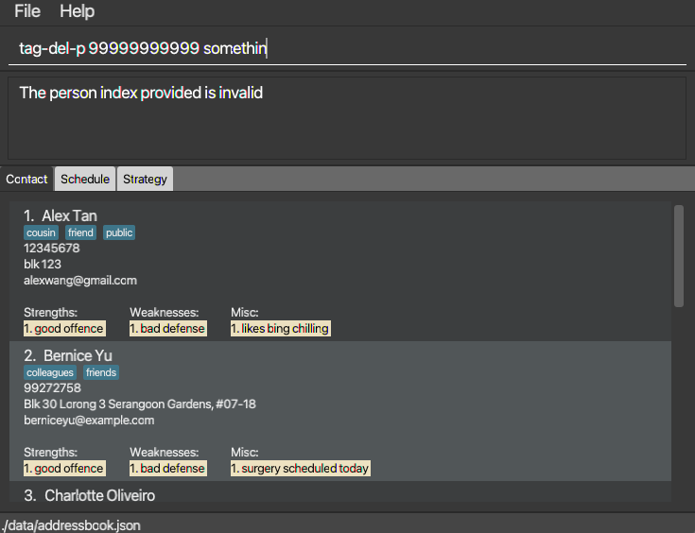Click Alex Tan's 'friend' tag
This screenshot has height=533, width=695.
point(80,232)
